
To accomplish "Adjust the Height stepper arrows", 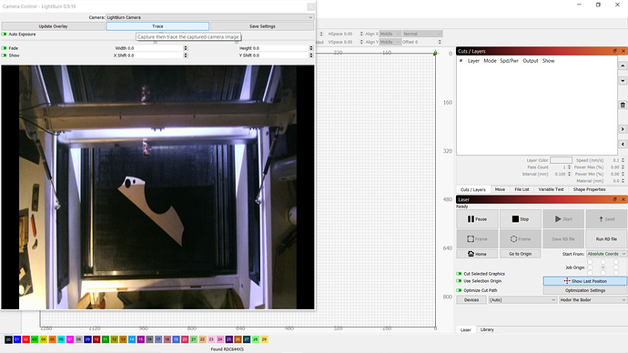I will pyautogui.click(x=311, y=48).
